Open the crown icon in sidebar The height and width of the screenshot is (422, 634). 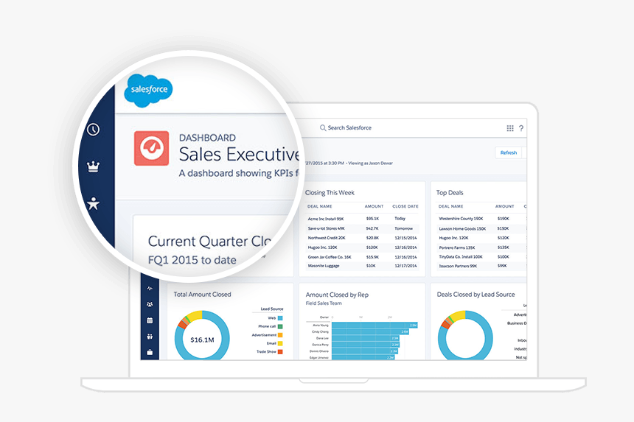tap(94, 166)
